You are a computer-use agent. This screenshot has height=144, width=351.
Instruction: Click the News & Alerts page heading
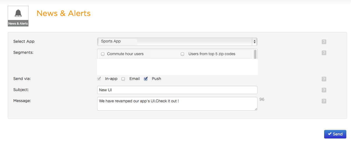[63, 13]
